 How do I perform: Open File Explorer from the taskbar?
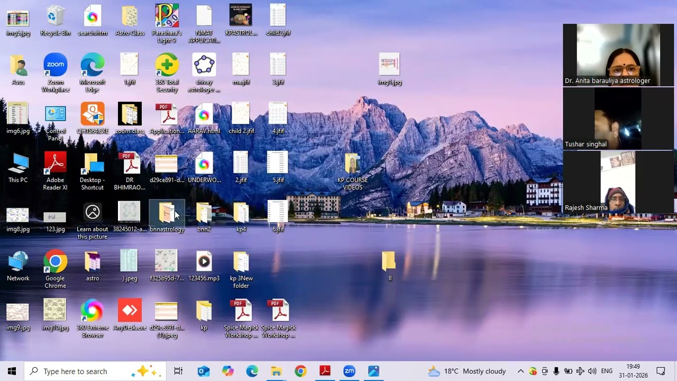click(x=276, y=371)
